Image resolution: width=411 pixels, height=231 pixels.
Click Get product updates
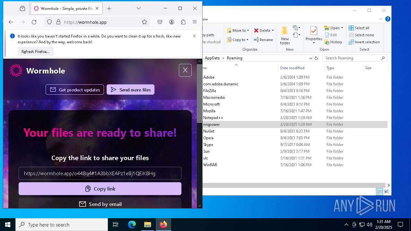click(x=75, y=90)
